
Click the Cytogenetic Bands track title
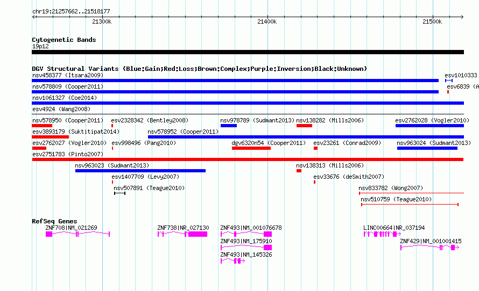[64, 40]
